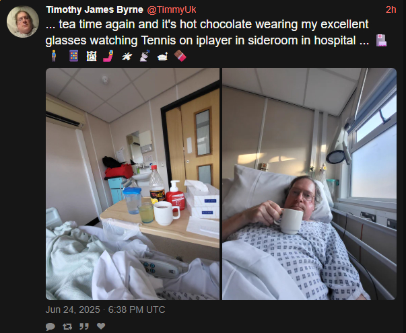This screenshot has width=406, height=333.
Task: Open the Timothy James Byrne display name
Action: click(x=94, y=9)
